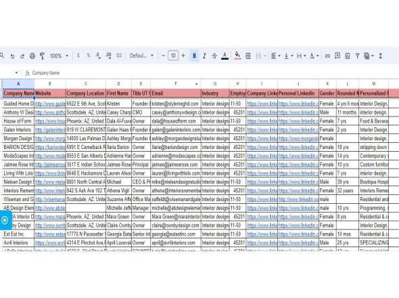399x298 pixels.
Task: Select the Principal title cell
Action: click(141, 165)
